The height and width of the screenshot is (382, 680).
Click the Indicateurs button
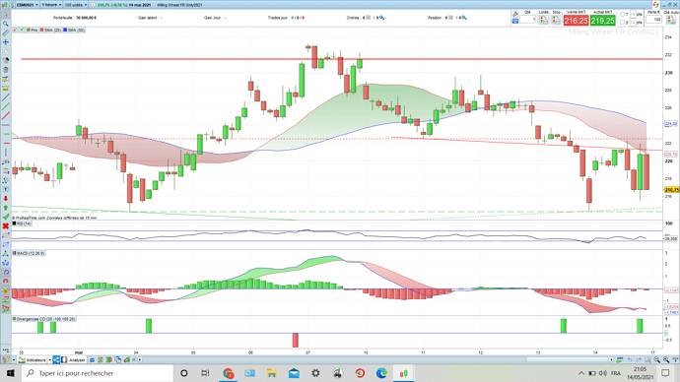point(33,360)
